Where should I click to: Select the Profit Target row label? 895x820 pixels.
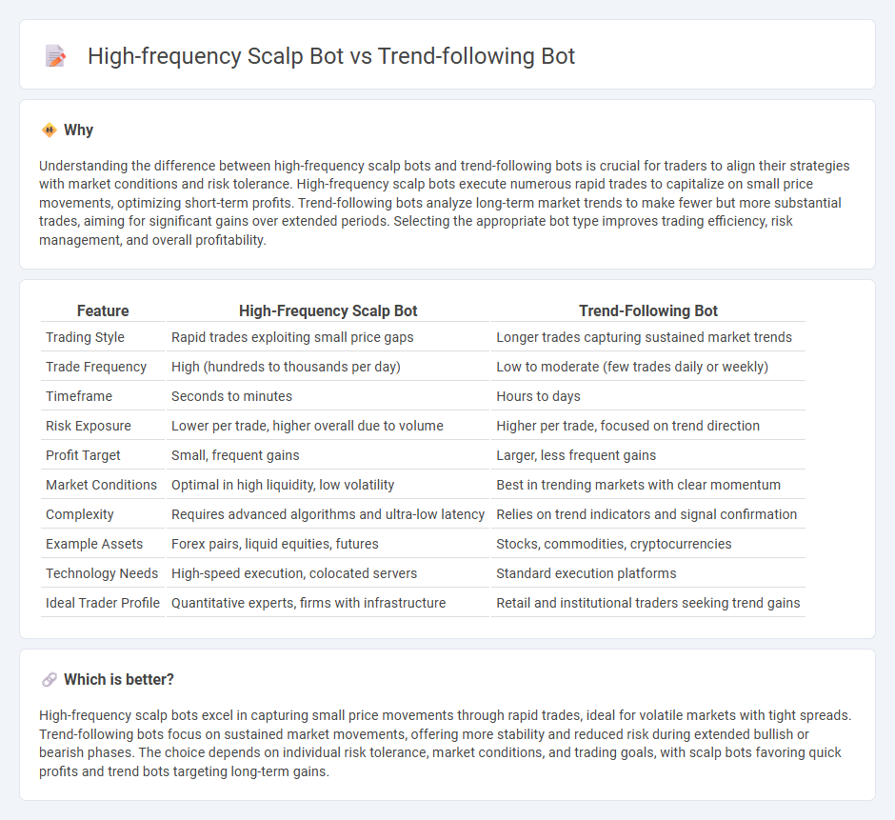click(83, 455)
